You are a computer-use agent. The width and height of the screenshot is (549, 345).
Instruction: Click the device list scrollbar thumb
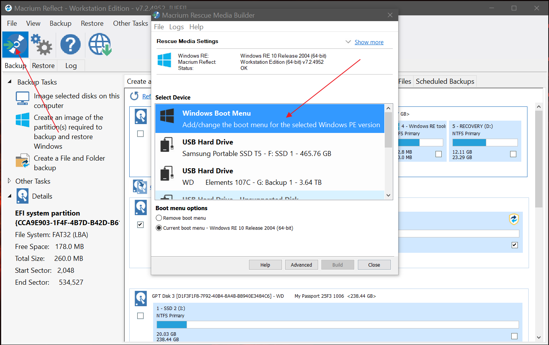[x=389, y=130]
